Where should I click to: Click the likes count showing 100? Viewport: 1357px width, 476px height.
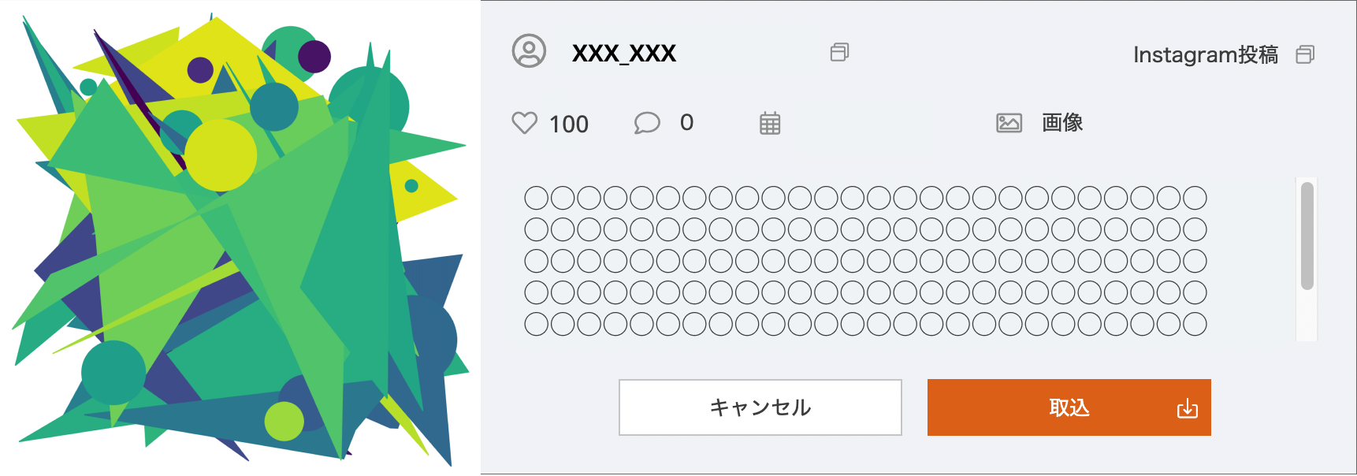568,124
